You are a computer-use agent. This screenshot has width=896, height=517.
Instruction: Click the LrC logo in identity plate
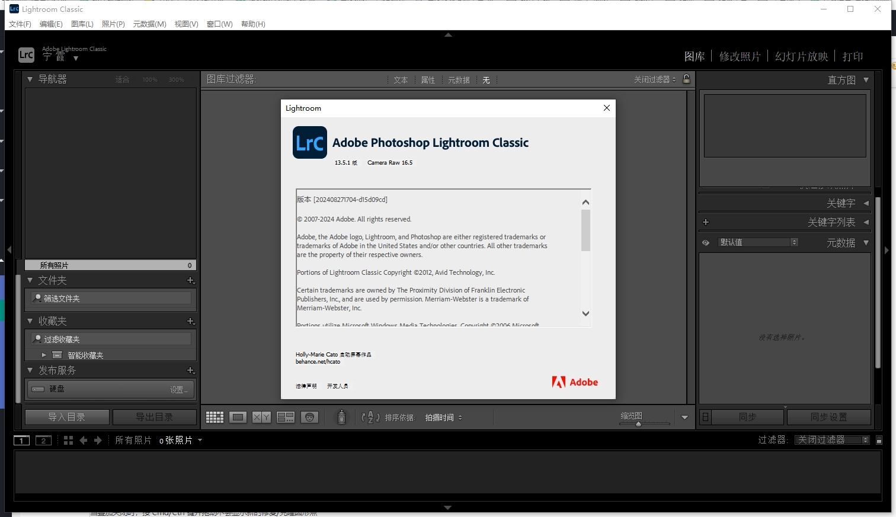click(x=26, y=55)
